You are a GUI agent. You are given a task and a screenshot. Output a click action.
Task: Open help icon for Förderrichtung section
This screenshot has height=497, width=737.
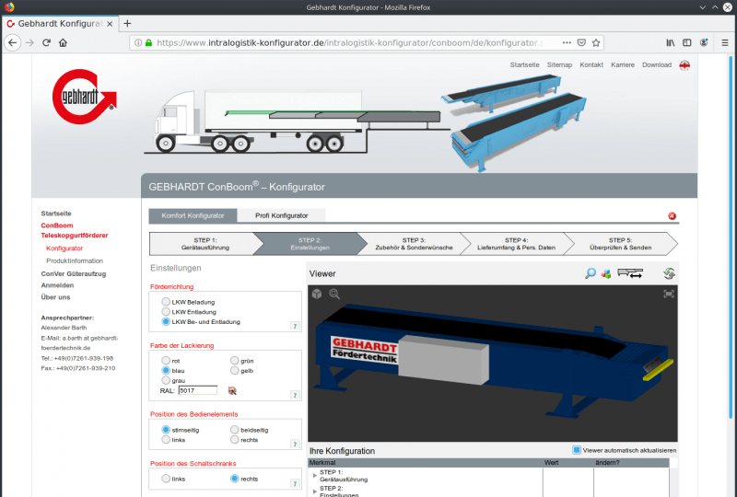pos(295,326)
